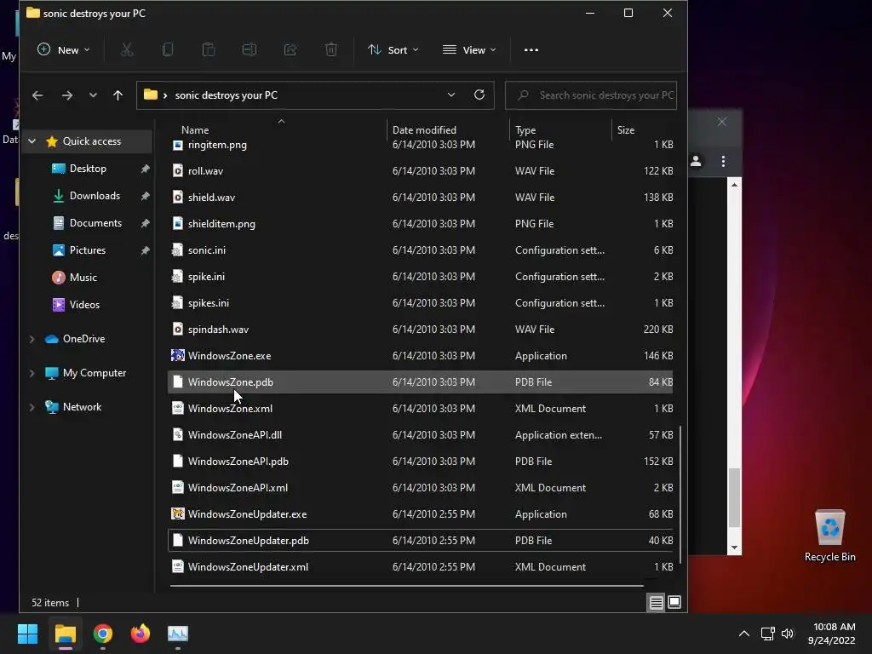Select the Recycle Bin desktop icon
The image size is (872, 654).
pos(829,535)
